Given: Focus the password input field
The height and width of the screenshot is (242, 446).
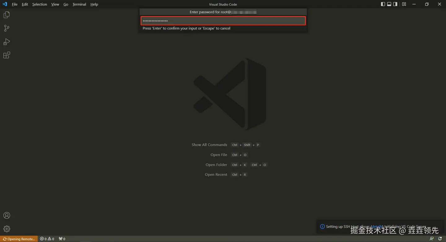Looking at the screenshot, I should [x=223, y=21].
